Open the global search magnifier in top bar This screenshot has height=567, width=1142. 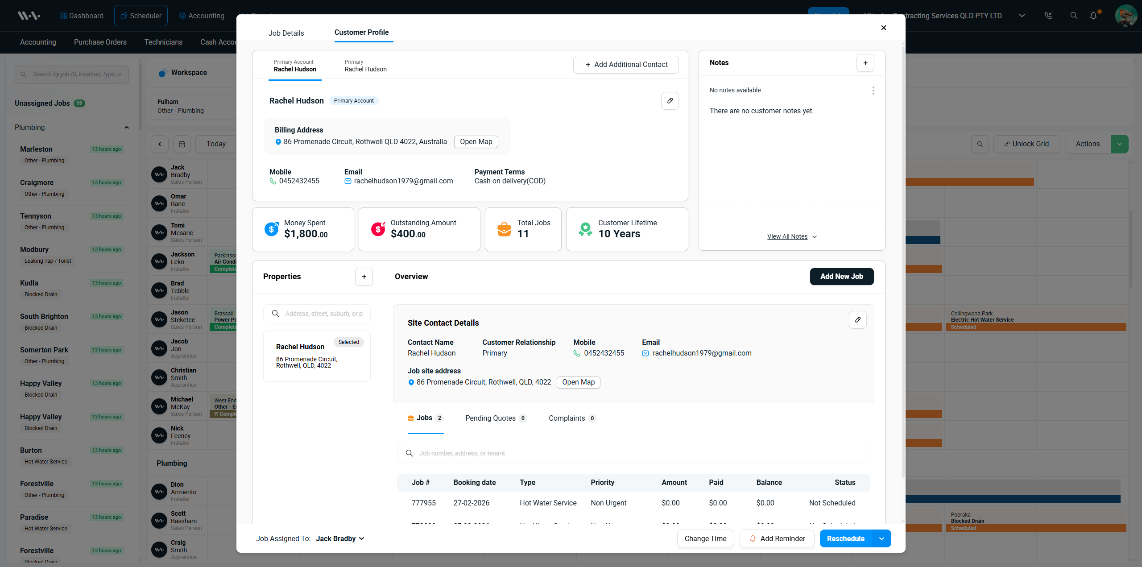1074,16
